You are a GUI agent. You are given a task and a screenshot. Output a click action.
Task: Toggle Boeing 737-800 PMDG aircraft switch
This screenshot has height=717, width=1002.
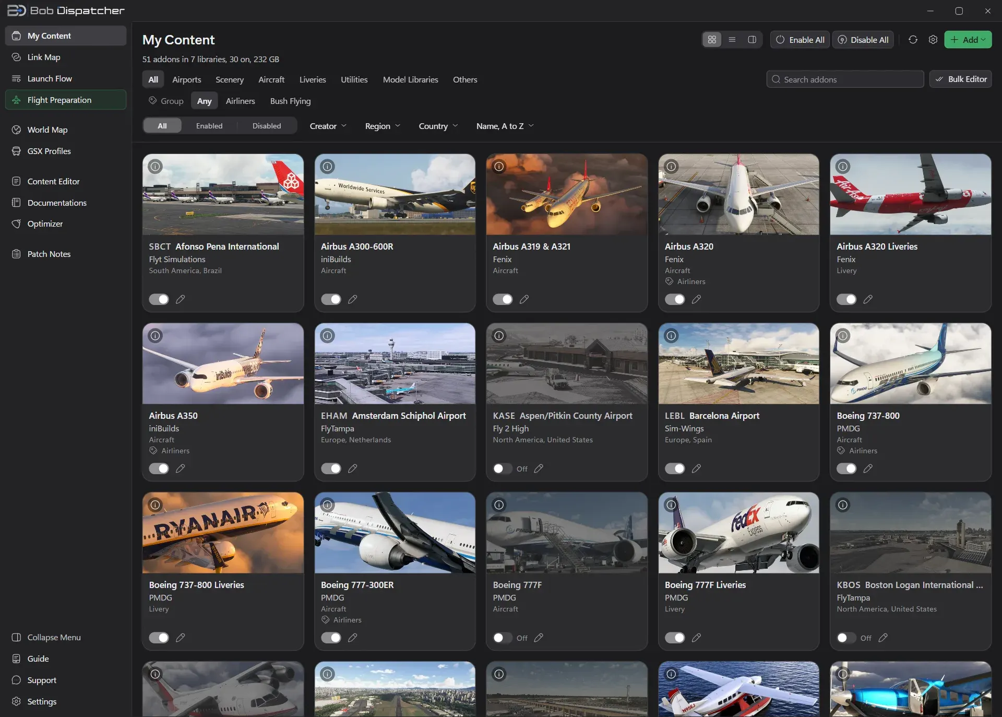(846, 468)
